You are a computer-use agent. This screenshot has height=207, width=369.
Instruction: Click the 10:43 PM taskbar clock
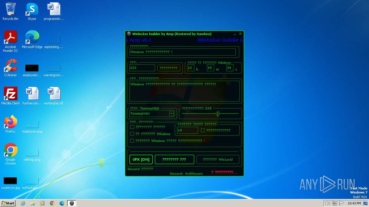354,203
